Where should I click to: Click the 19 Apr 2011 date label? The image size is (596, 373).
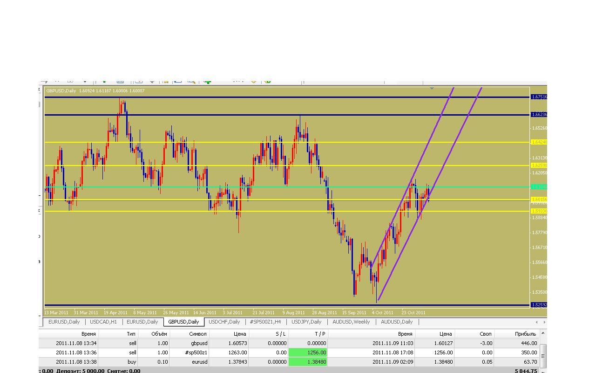point(115,312)
